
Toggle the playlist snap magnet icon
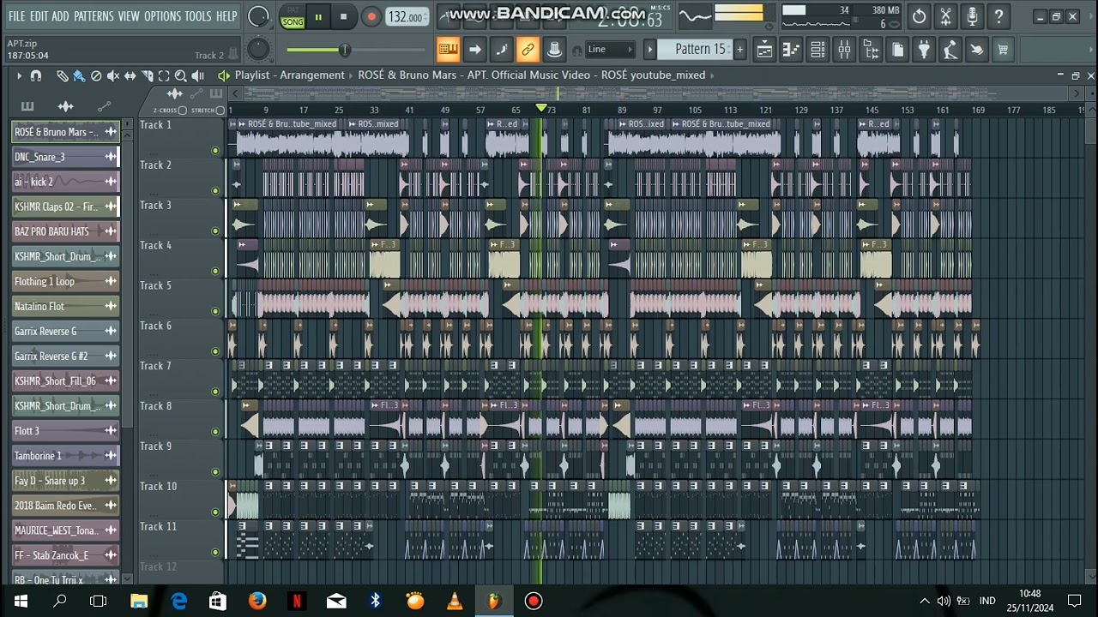(35, 75)
